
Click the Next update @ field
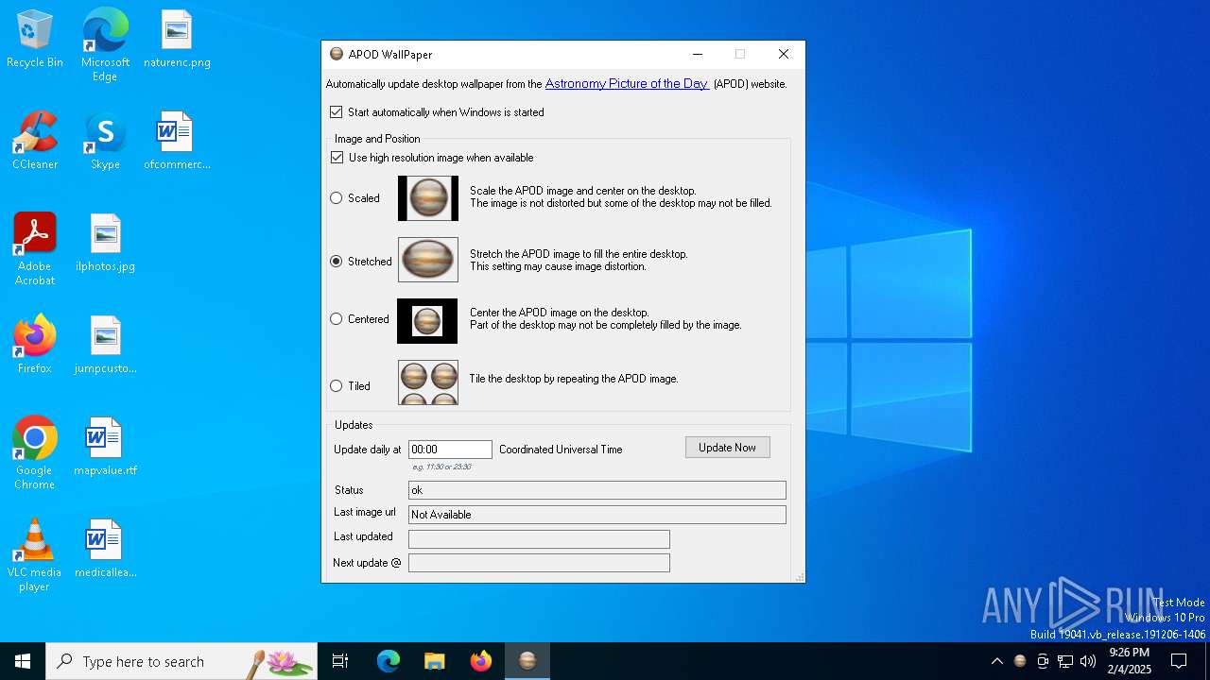pyautogui.click(x=539, y=563)
